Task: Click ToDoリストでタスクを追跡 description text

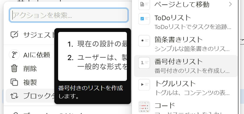Action: (x=193, y=27)
